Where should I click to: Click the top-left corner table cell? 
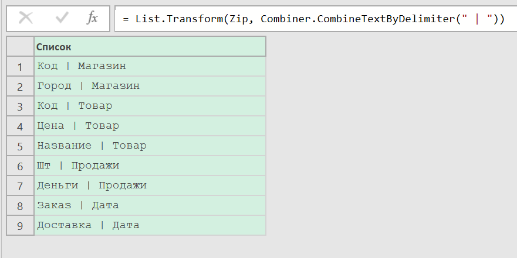(x=20, y=46)
